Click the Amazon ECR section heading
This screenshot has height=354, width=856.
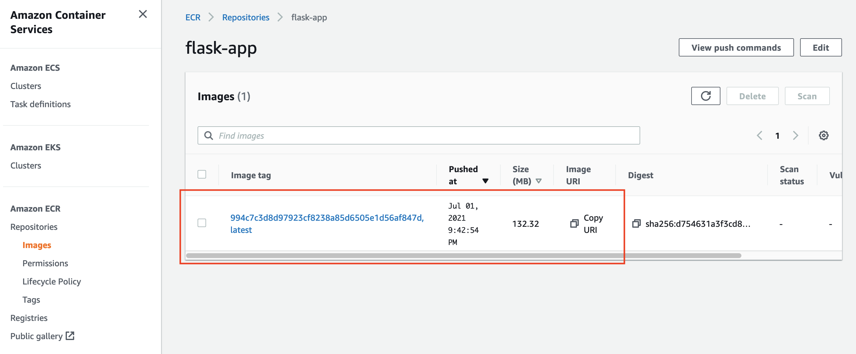[x=35, y=209]
